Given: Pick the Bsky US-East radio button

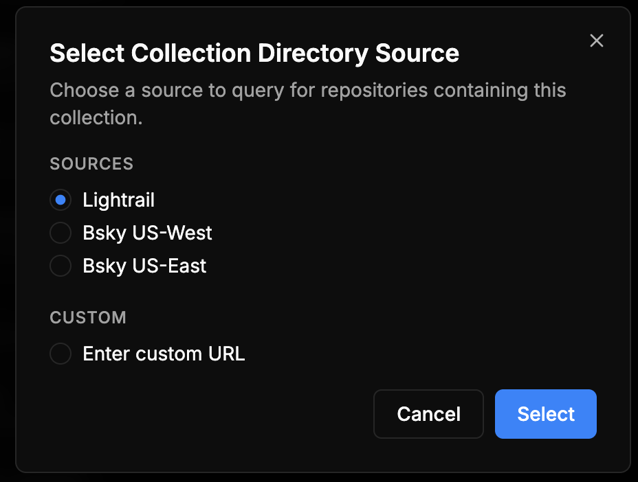Looking at the screenshot, I should tap(60, 266).
